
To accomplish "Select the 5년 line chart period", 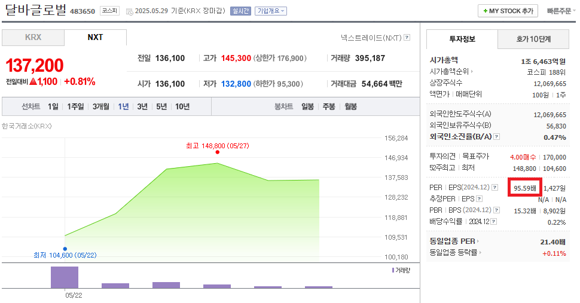I will pyautogui.click(x=161, y=106).
